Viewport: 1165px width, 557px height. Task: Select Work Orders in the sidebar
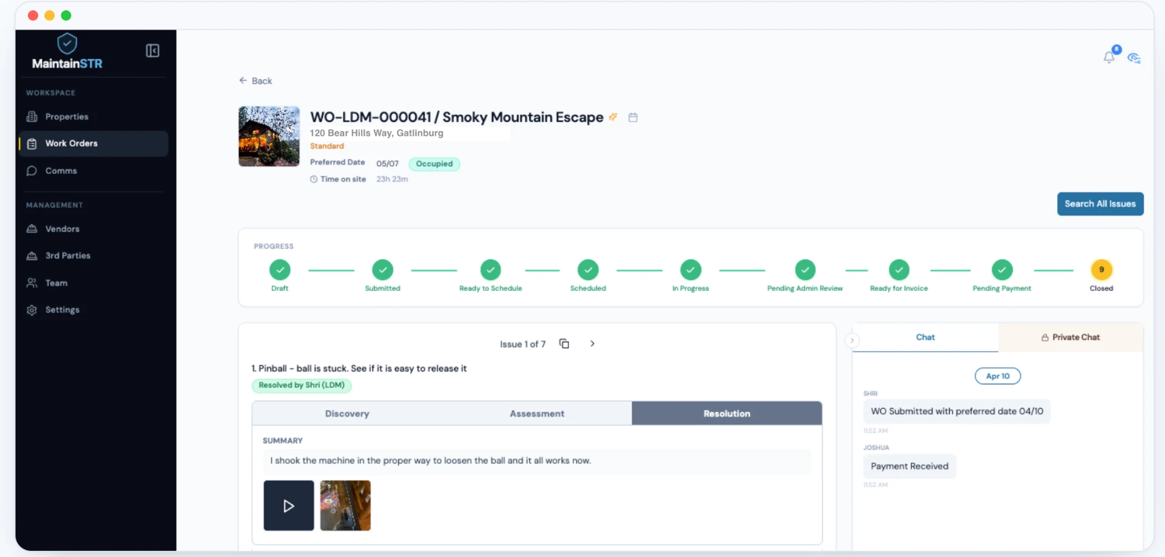(x=93, y=144)
